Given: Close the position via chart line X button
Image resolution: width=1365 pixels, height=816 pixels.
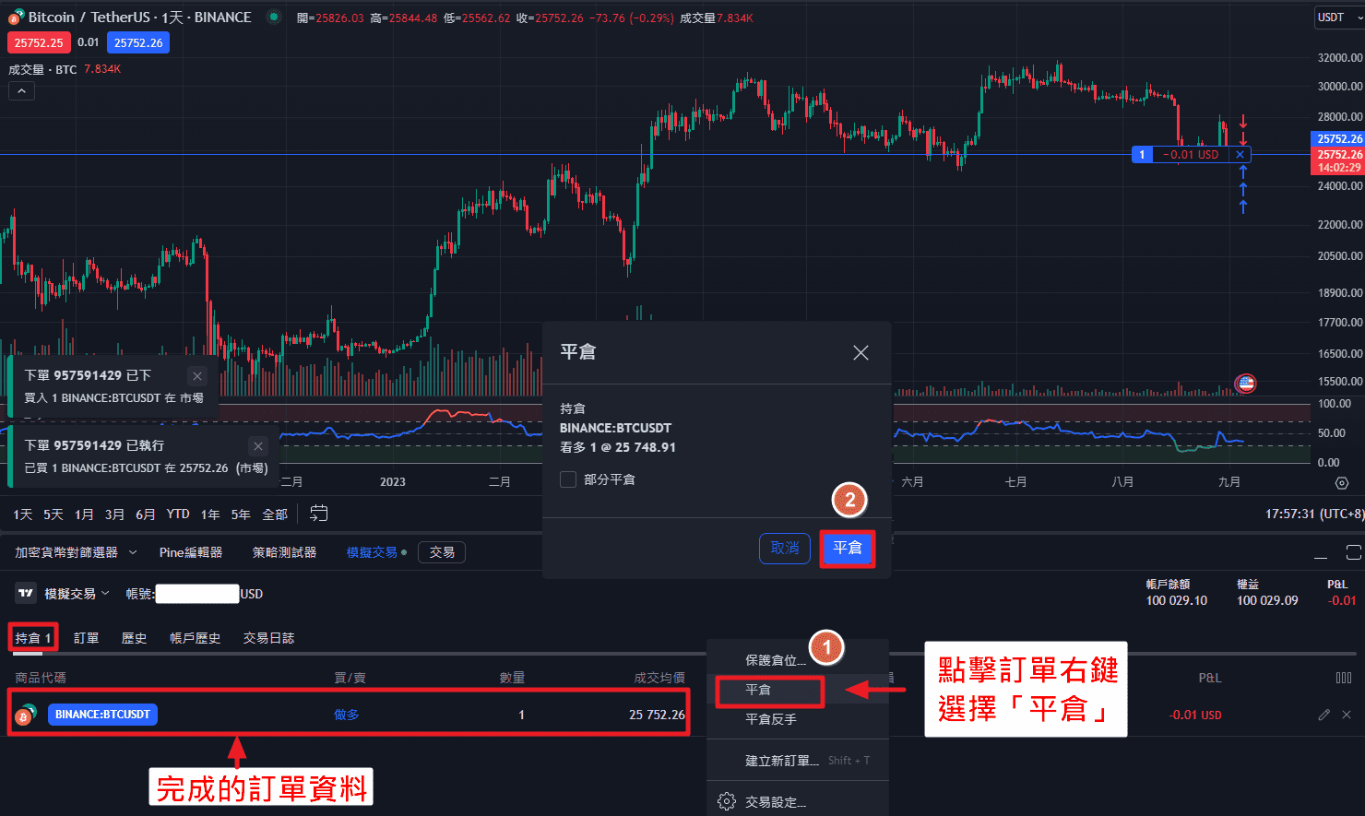Looking at the screenshot, I should pyautogui.click(x=1240, y=155).
